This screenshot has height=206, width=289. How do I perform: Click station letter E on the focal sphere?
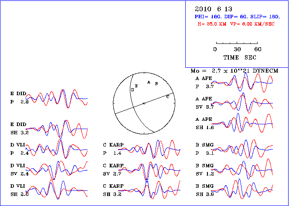coord(136,86)
